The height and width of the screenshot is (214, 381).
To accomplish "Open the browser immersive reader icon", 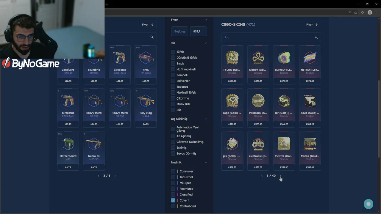I will click(x=350, y=12).
